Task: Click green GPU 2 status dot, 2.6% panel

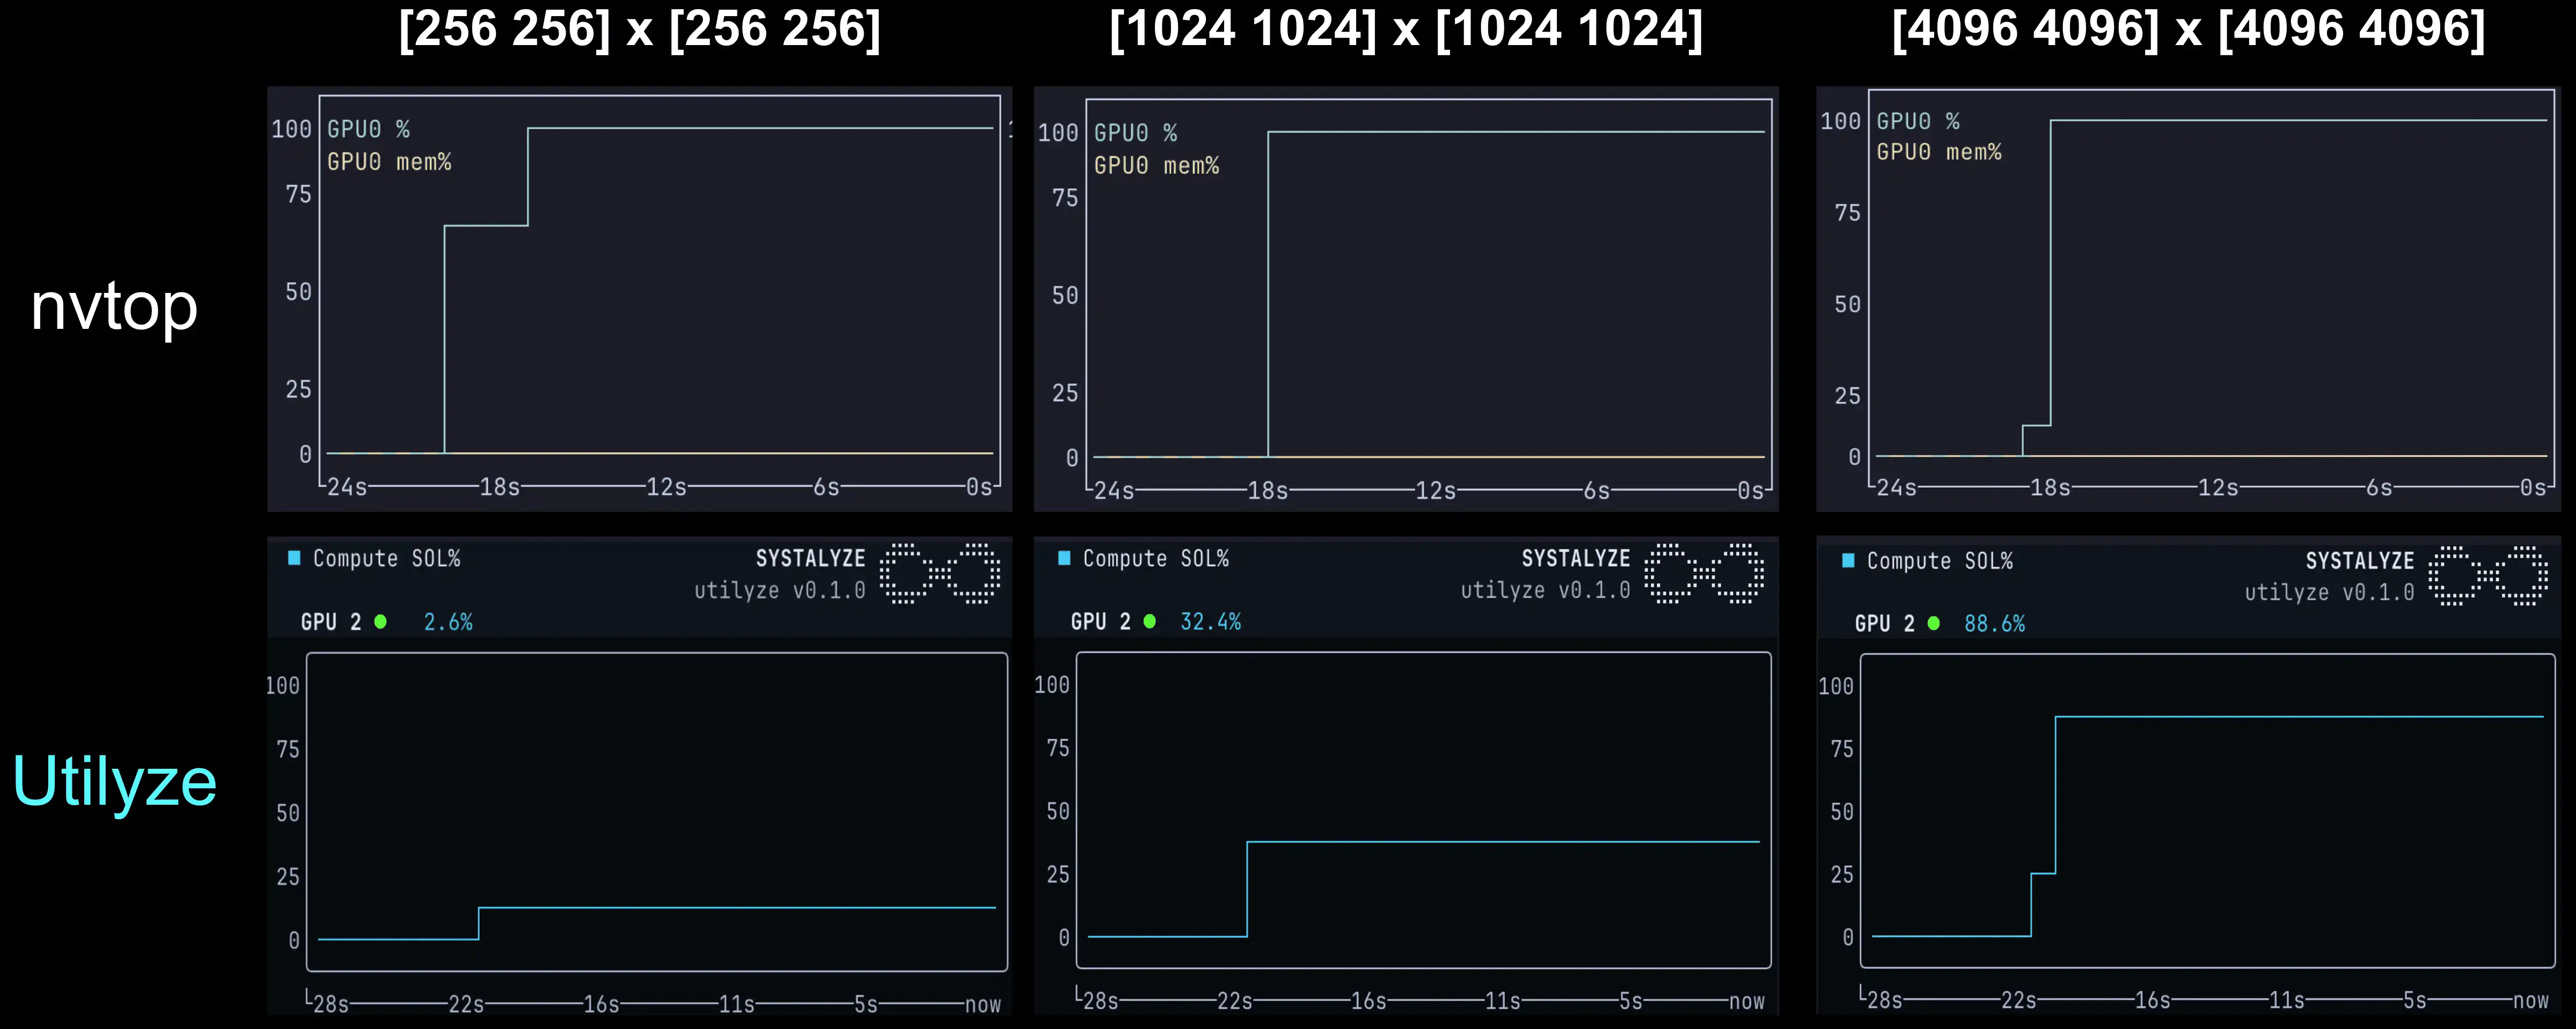Action: [380, 622]
